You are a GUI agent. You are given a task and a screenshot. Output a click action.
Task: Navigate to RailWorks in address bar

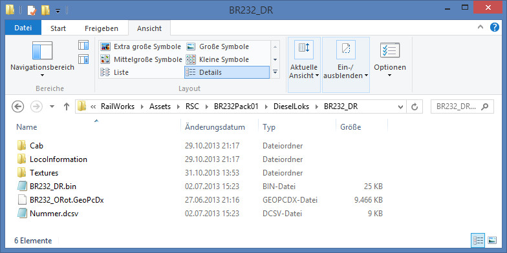(x=118, y=106)
